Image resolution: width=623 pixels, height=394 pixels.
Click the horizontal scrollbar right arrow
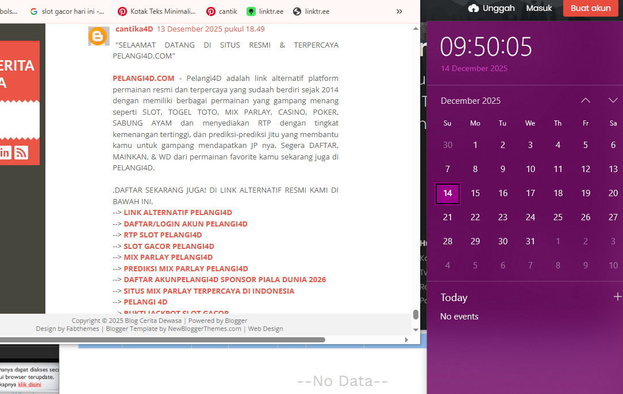point(406,340)
